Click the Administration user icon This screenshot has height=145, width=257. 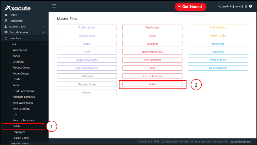click(x=6, y=27)
